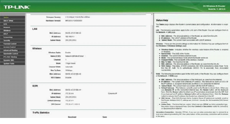Expand the Wireless menu section
Screen dimensions: 230x124
(12, 31)
